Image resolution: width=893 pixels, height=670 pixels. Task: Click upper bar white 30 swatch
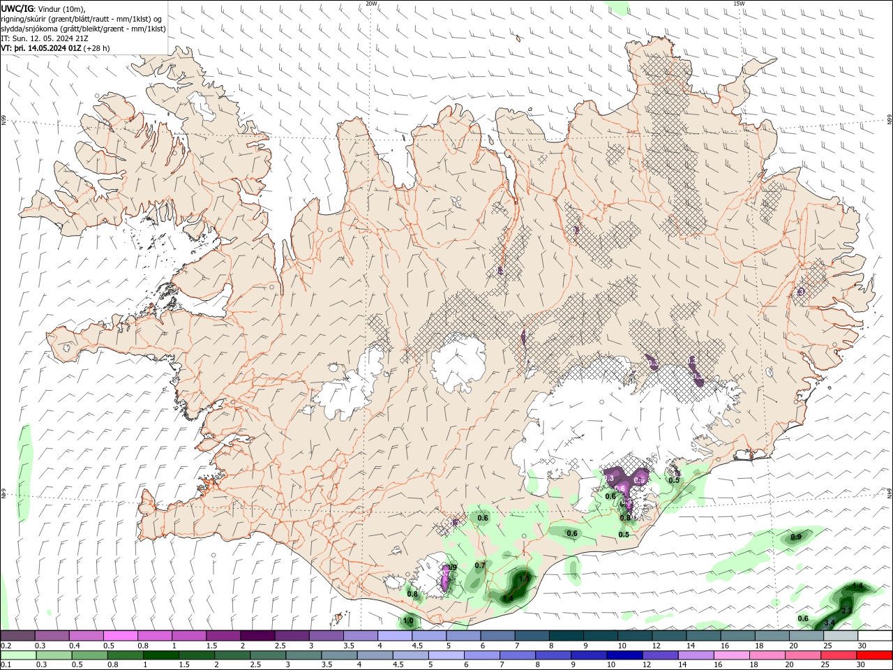875,636
